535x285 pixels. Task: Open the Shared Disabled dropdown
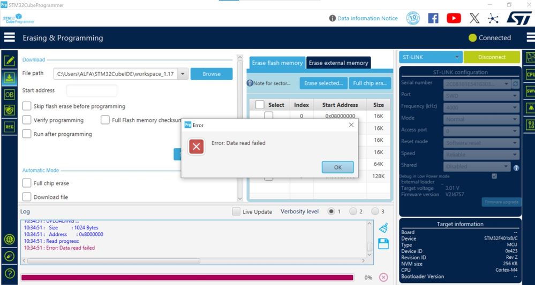[x=477, y=166]
